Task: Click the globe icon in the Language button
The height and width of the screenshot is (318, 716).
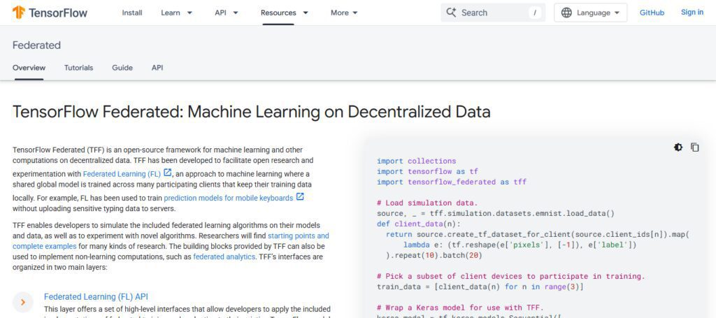Action: pos(566,13)
